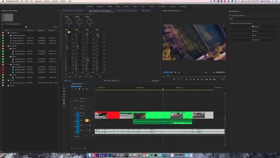280x158 pixels.
Task: Click the red Record button in track mixer
Action: point(118,81)
